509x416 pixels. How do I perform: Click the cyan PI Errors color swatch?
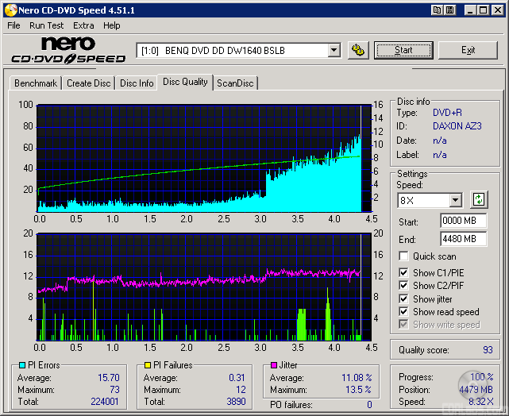click(21, 365)
